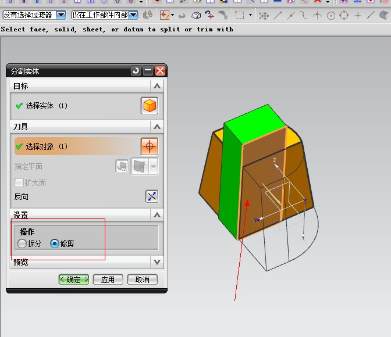
Task: Click the plane dialog icon beside 指定平面
Action: click(122, 166)
